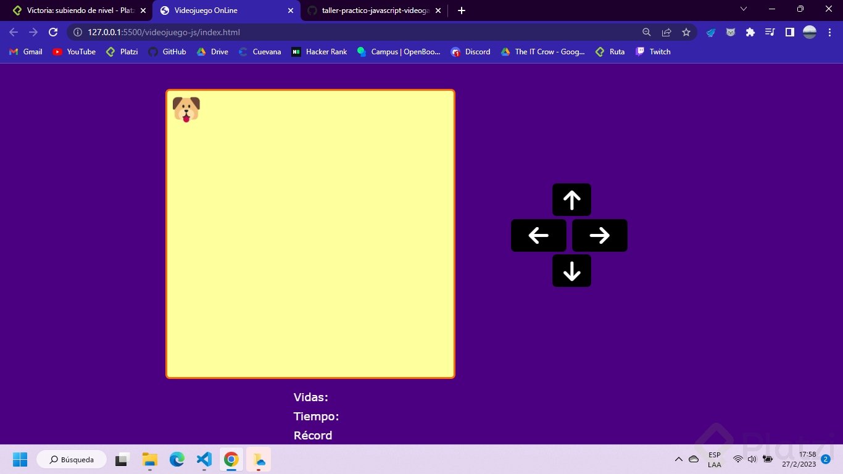Close the taller-practico-javascript tab

click(438, 10)
